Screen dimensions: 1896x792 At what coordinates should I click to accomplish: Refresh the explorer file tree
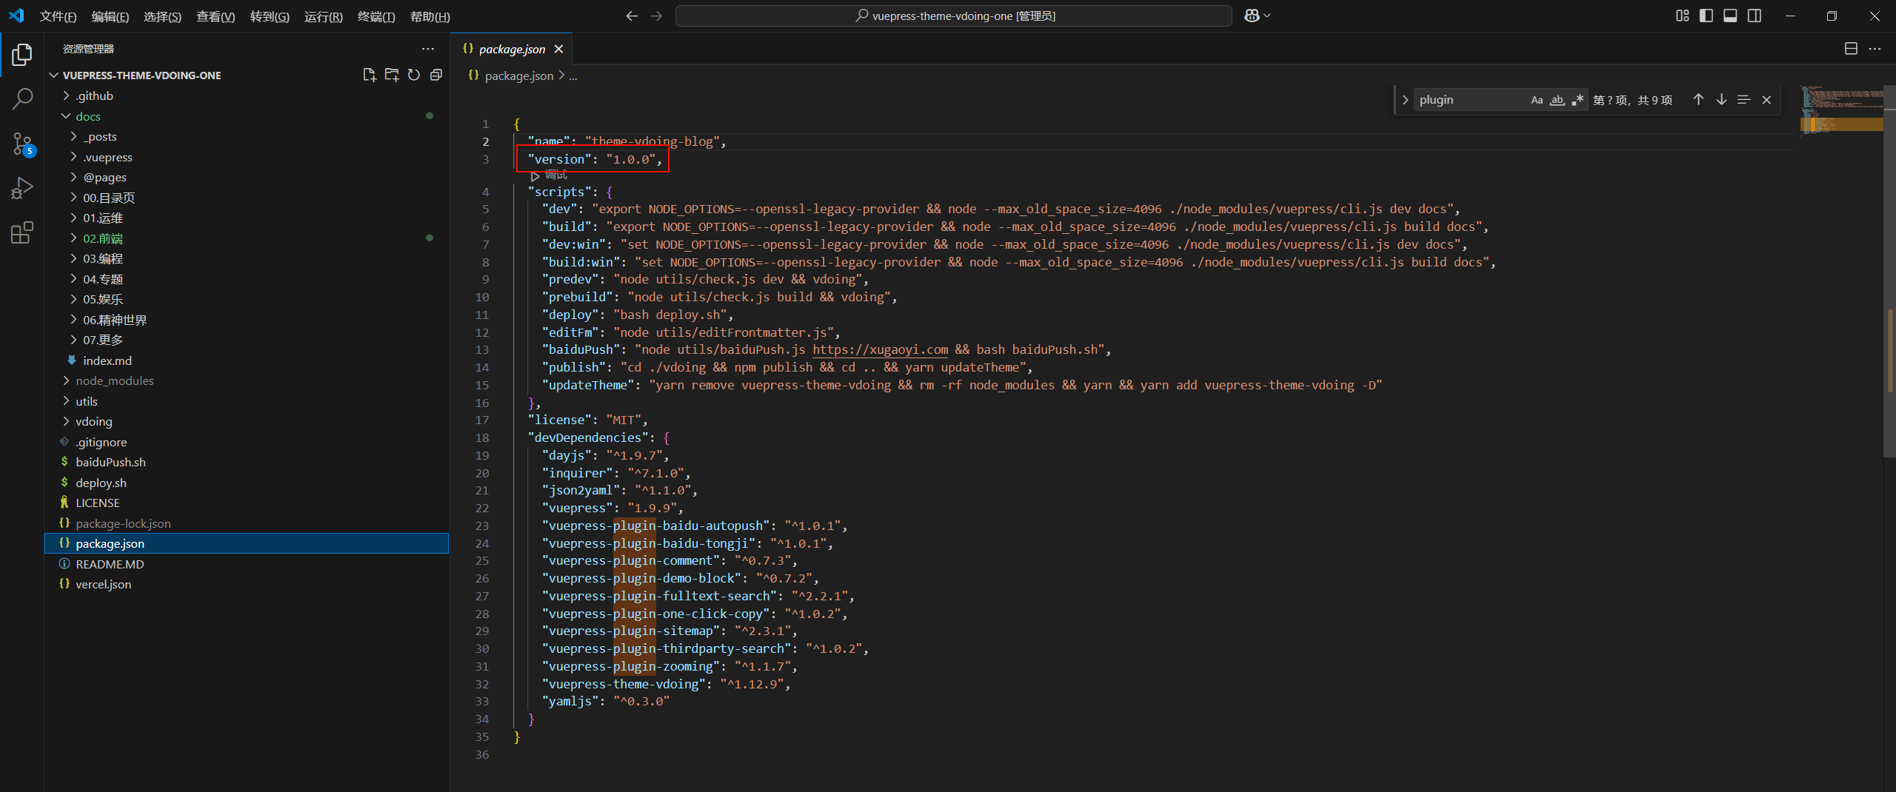[414, 75]
